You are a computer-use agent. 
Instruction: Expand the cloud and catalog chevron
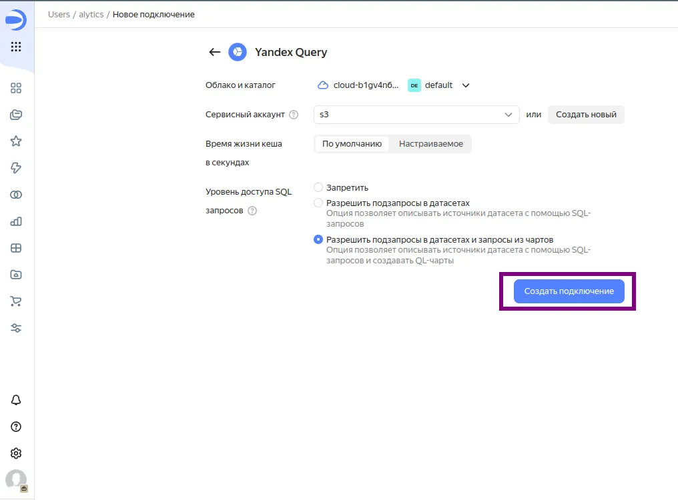(x=466, y=85)
